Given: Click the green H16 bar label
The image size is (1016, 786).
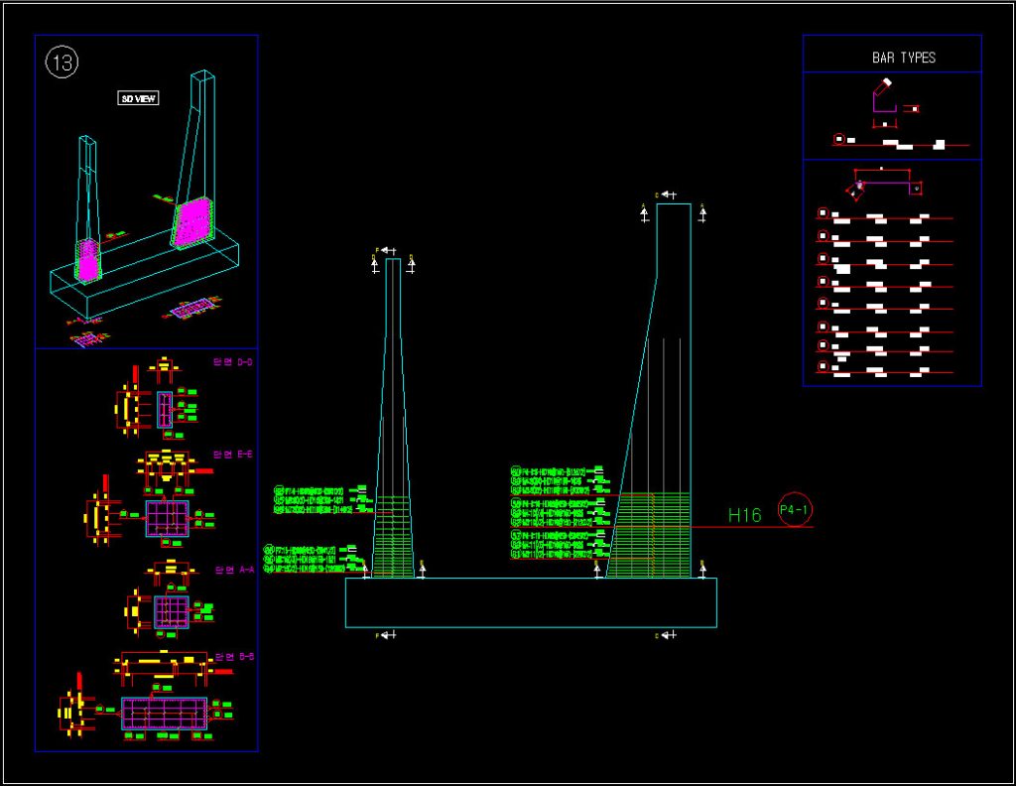Looking at the screenshot, I should [x=744, y=515].
